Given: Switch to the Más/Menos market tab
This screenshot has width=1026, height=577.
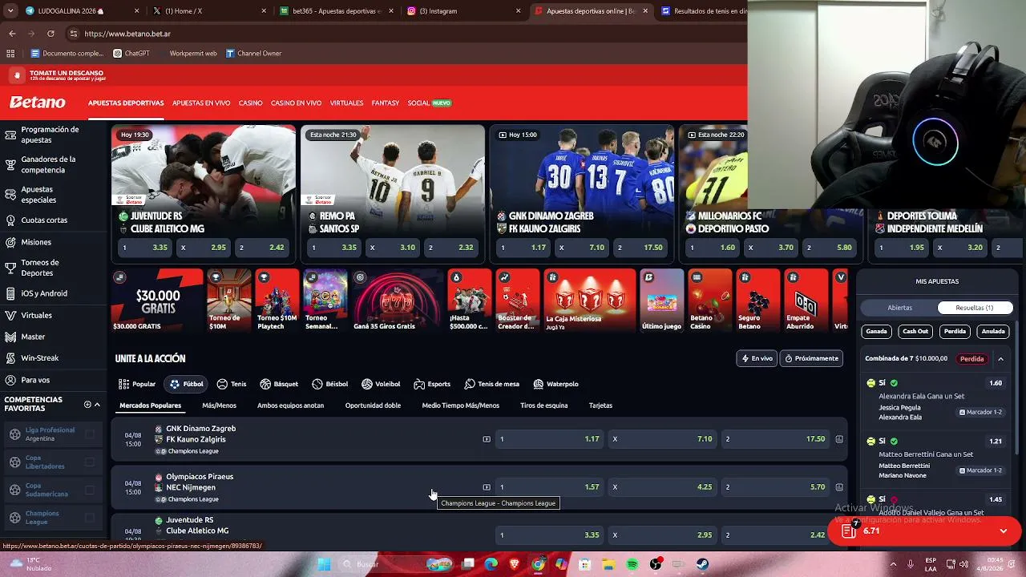Looking at the screenshot, I should click(x=219, y=406).
